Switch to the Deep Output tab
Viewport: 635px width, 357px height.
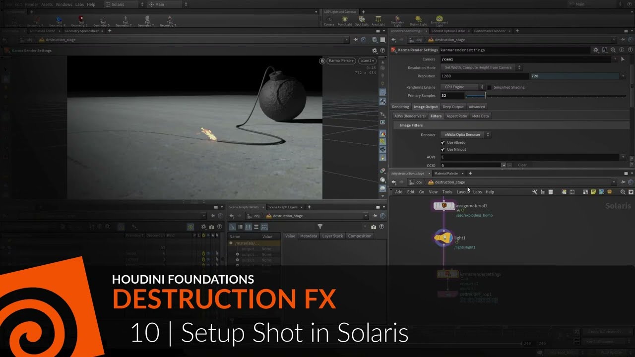[453, 107]
